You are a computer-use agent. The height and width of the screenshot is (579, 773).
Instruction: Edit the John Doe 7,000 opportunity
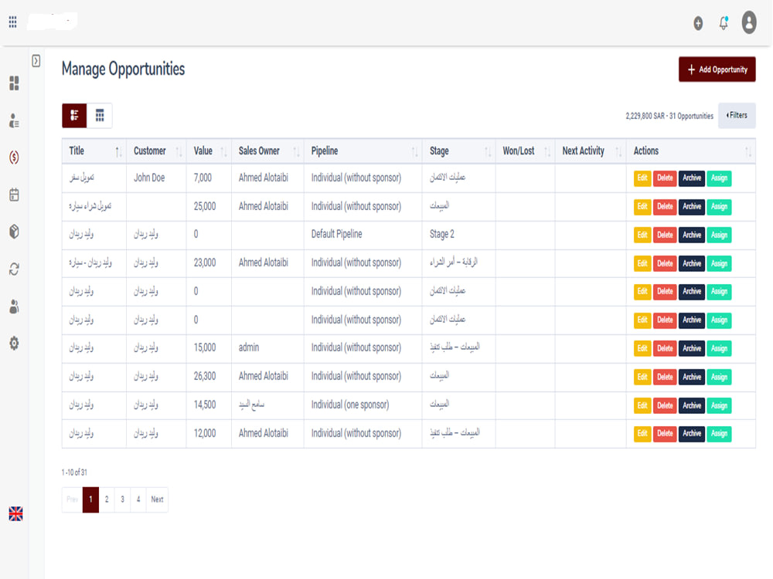(x=642, y=178)
